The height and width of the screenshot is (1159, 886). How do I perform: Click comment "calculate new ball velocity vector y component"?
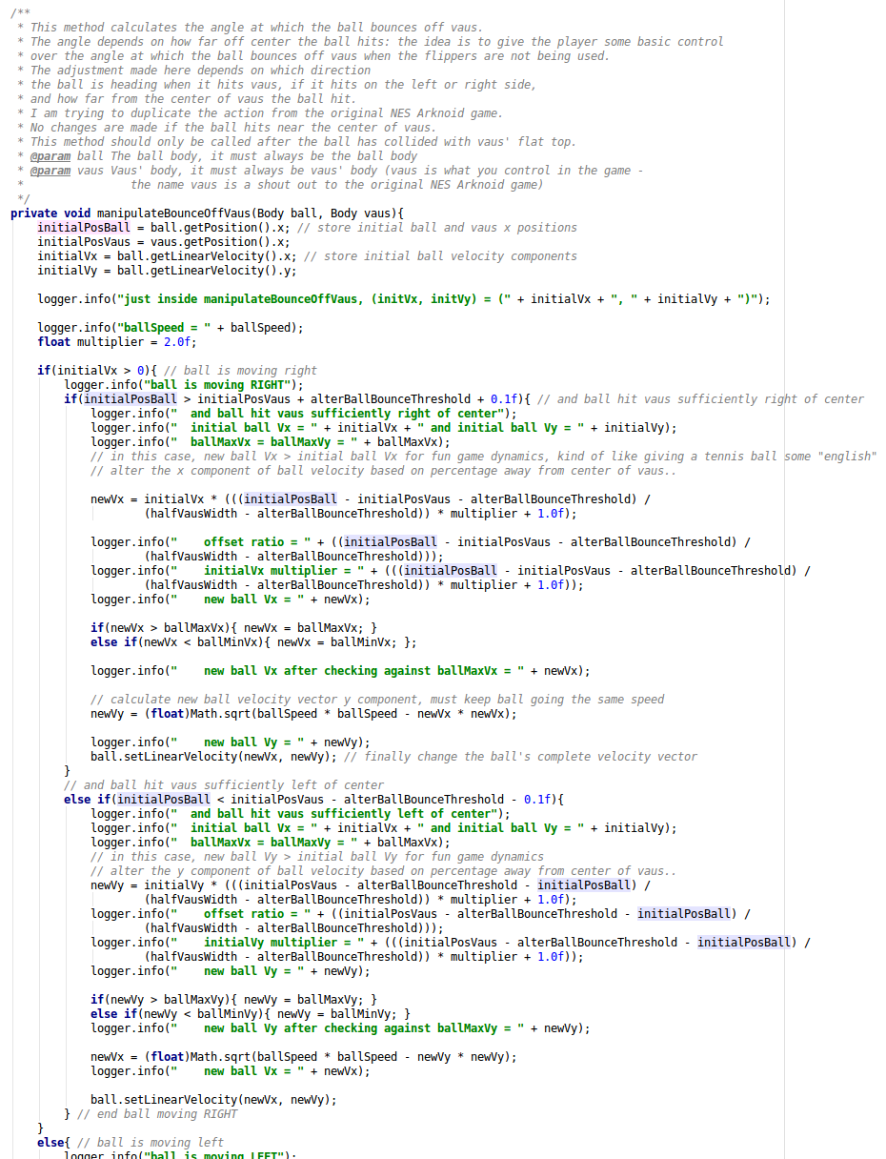377,700
